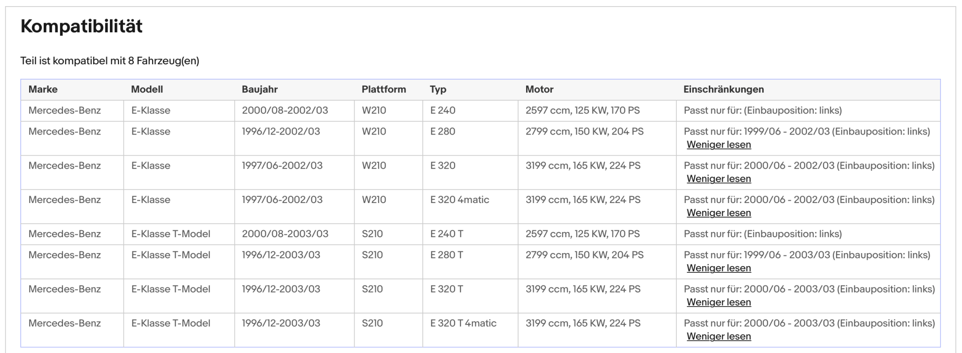Click the text 'Teil ist kompatibel mit 8 Fahrzeug(en)'
Screen dimensions: 962x353
pyautogui.click(x=110, y=61)
